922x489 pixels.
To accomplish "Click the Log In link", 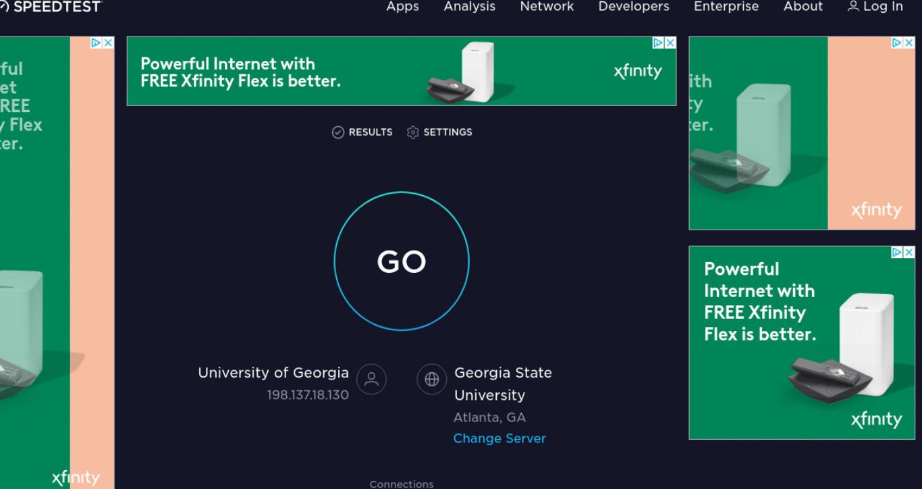I will [x=875, y=7].
